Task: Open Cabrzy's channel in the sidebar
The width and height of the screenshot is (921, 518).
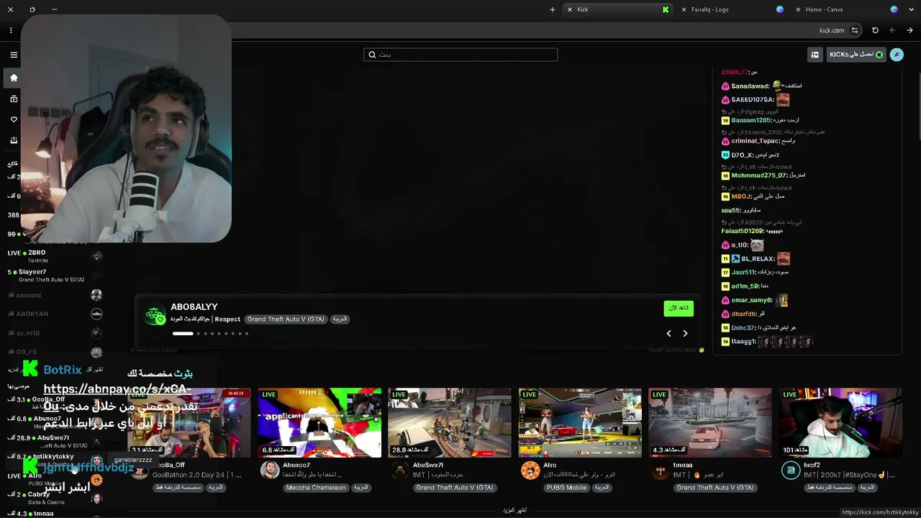Action: tap(54, 497)
